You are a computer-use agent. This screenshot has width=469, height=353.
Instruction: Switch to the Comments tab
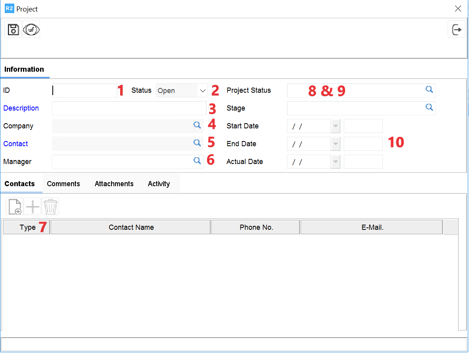pyautogui.click(x=63, y=184)
